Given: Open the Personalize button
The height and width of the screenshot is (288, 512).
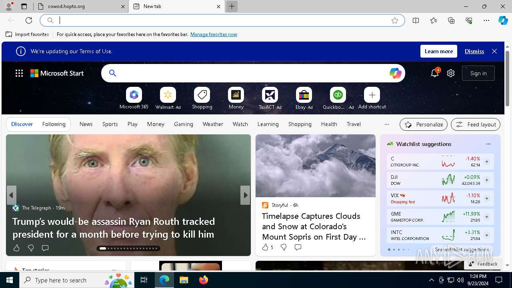Looking at the screenshot, I should [424, 124].
